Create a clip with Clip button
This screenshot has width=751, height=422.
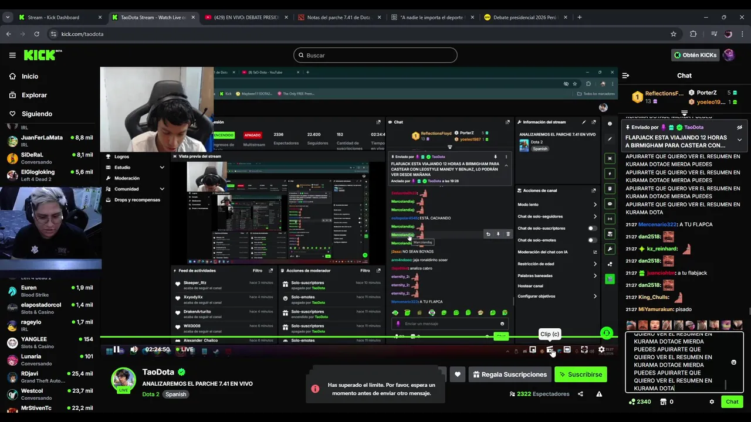550,350
